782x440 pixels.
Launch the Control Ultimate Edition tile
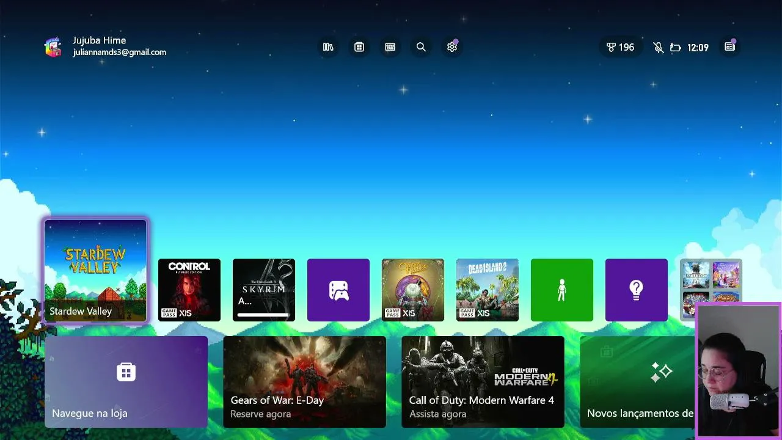pos(189,290)
